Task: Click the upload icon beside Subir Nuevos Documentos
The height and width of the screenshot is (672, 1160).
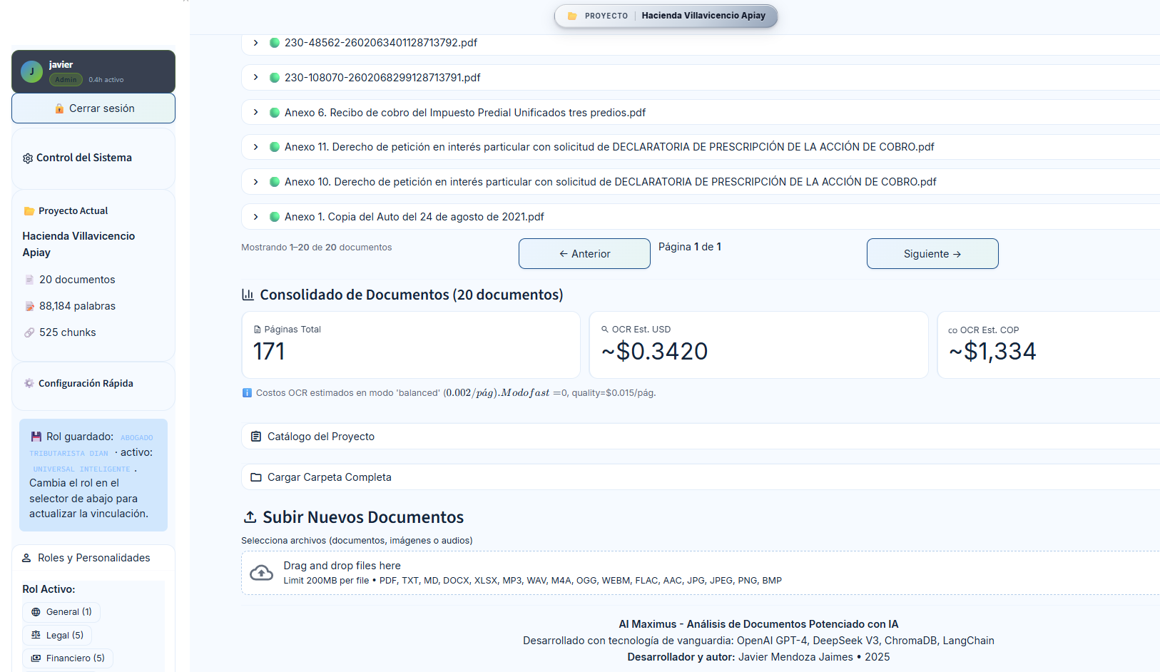Action: click(250, 517)
